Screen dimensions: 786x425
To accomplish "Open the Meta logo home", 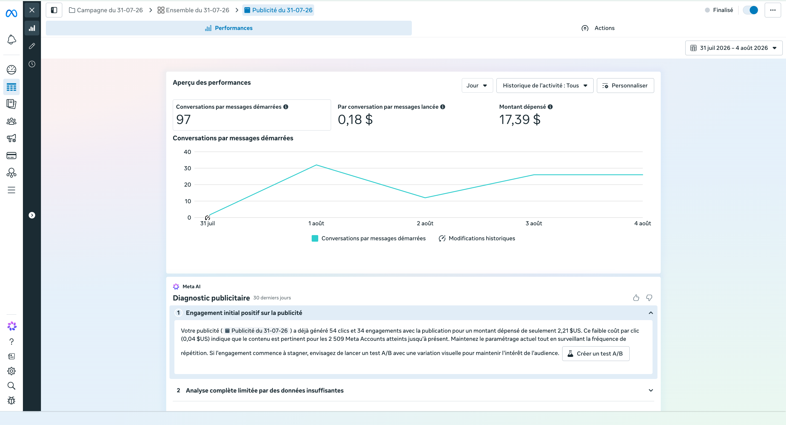I will (x=11, y=13).
